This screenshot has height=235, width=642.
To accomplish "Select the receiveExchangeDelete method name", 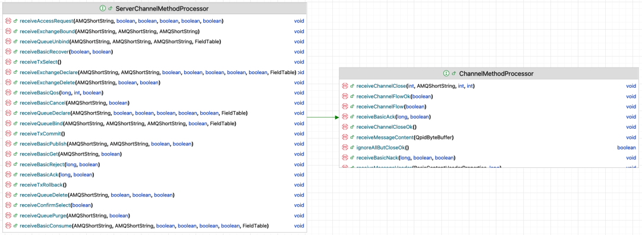I will click(48, 82).
